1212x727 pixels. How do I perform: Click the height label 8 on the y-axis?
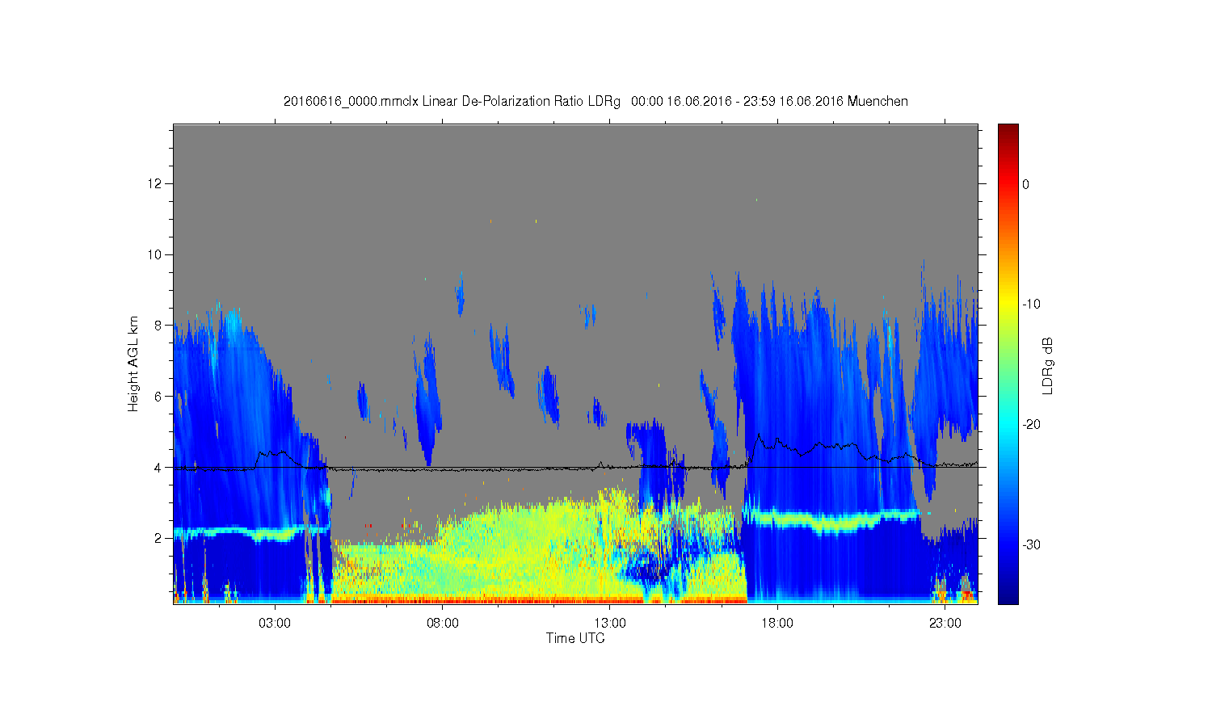tap(159, 326)
